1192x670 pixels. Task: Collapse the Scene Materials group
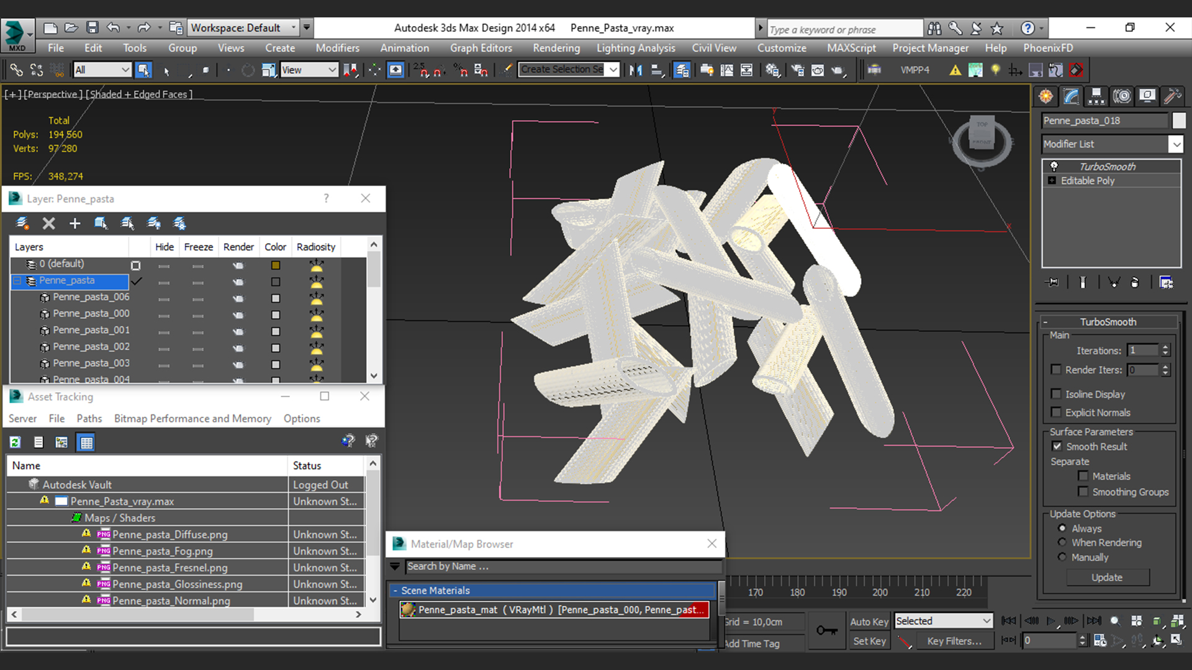(x=395, y=591)
